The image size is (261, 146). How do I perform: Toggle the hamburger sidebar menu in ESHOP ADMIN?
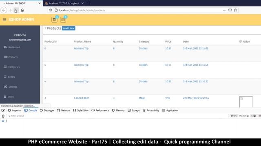coord(4,20)
